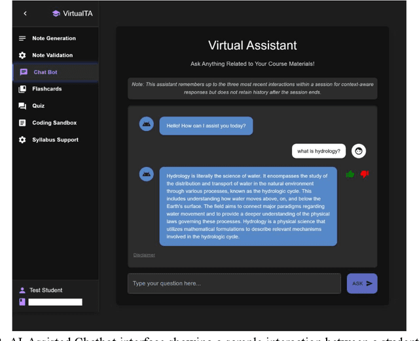Click the Flashcards stacked cards icon
The height and width of the screenshot is (341, 419).
click(x=22, y=89)
